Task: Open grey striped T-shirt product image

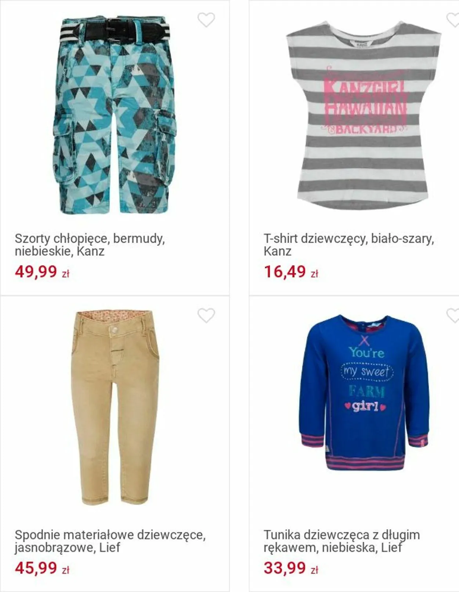Action: (x=363, y=115)
